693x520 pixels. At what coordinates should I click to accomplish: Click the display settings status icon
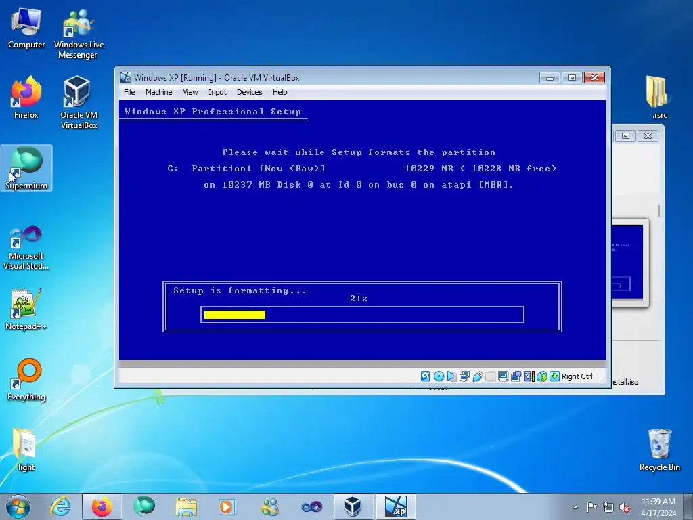point(503,376)
